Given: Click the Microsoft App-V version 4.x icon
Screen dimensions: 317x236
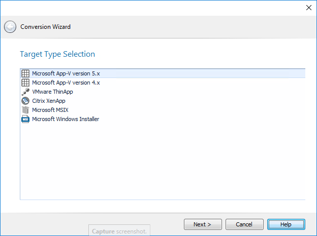Looking at the screenshot, I should [x=25, y=83].
